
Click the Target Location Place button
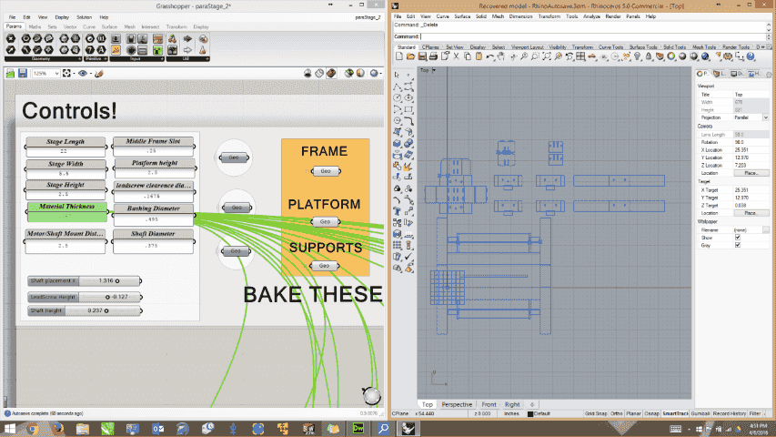(x=751, y=213)
